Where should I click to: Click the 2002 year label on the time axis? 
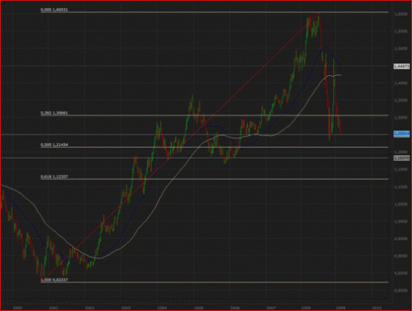[x=89, y=308]
